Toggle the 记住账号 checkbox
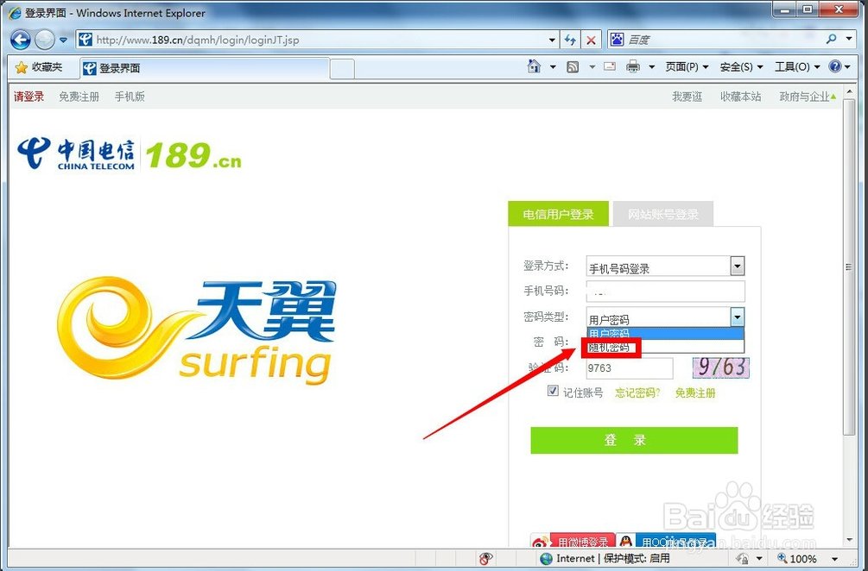The width and height of the screenshot is (868, 571). click(x=554, y=392)
